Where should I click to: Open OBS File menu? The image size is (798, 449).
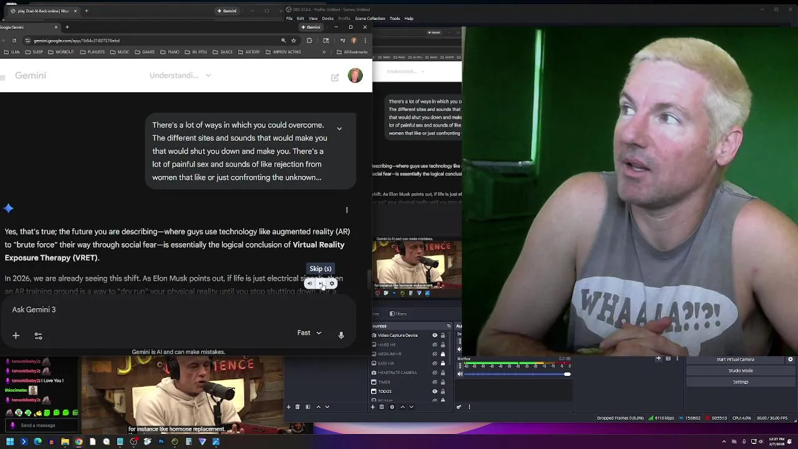point(289,19)
